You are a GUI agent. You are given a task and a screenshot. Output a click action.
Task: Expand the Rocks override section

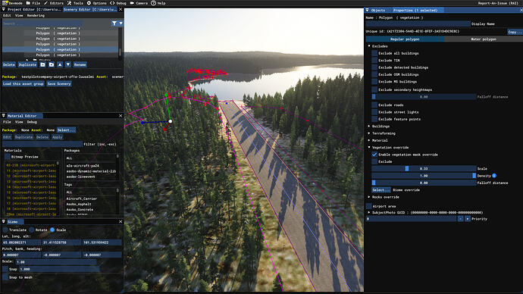pyautogui.click(x=369, y=197)
